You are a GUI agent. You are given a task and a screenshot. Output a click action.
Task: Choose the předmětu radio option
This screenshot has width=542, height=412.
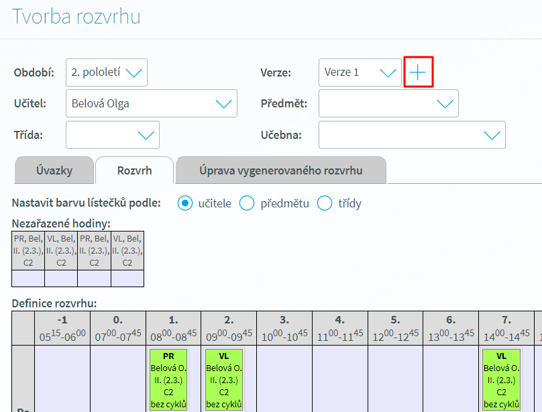pyautogui.click(x=247, y=203)
